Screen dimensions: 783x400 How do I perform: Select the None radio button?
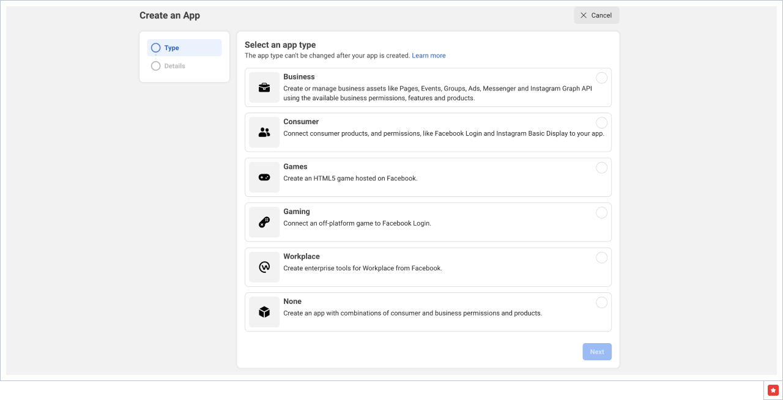pyautogui.click(x=602, y=302)
